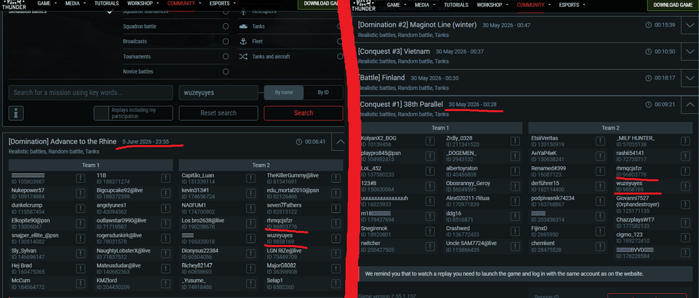Report wuzeyuyes in Advance to the Rhine replay
This screenshot has height=298, width=699.
[336, 239]
